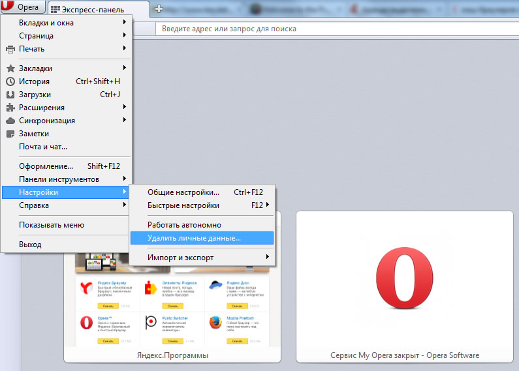Open the Страница submenu
The width and height of the screenshot is (519, 371).
(x=66, y=35)
